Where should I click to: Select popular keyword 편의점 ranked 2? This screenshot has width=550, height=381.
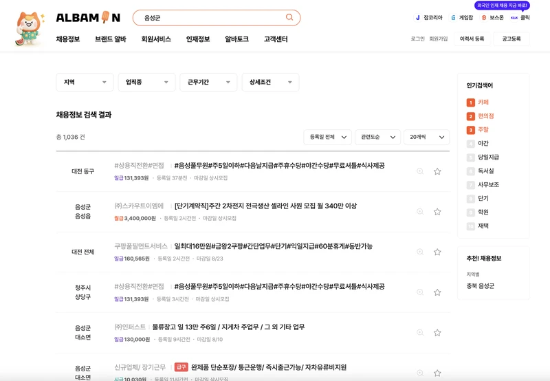point(486,116)
